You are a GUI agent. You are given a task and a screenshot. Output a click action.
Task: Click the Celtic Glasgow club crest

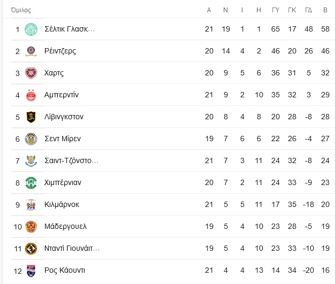(31, 29)
